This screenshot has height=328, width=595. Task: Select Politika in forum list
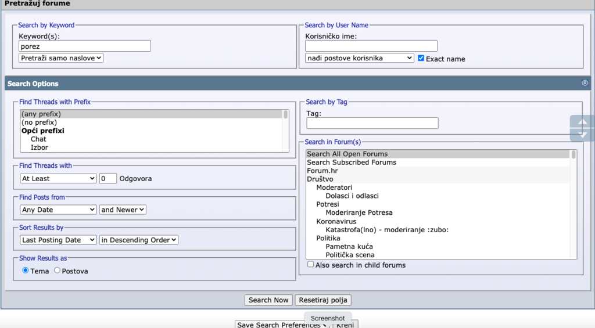pos(438,238)
